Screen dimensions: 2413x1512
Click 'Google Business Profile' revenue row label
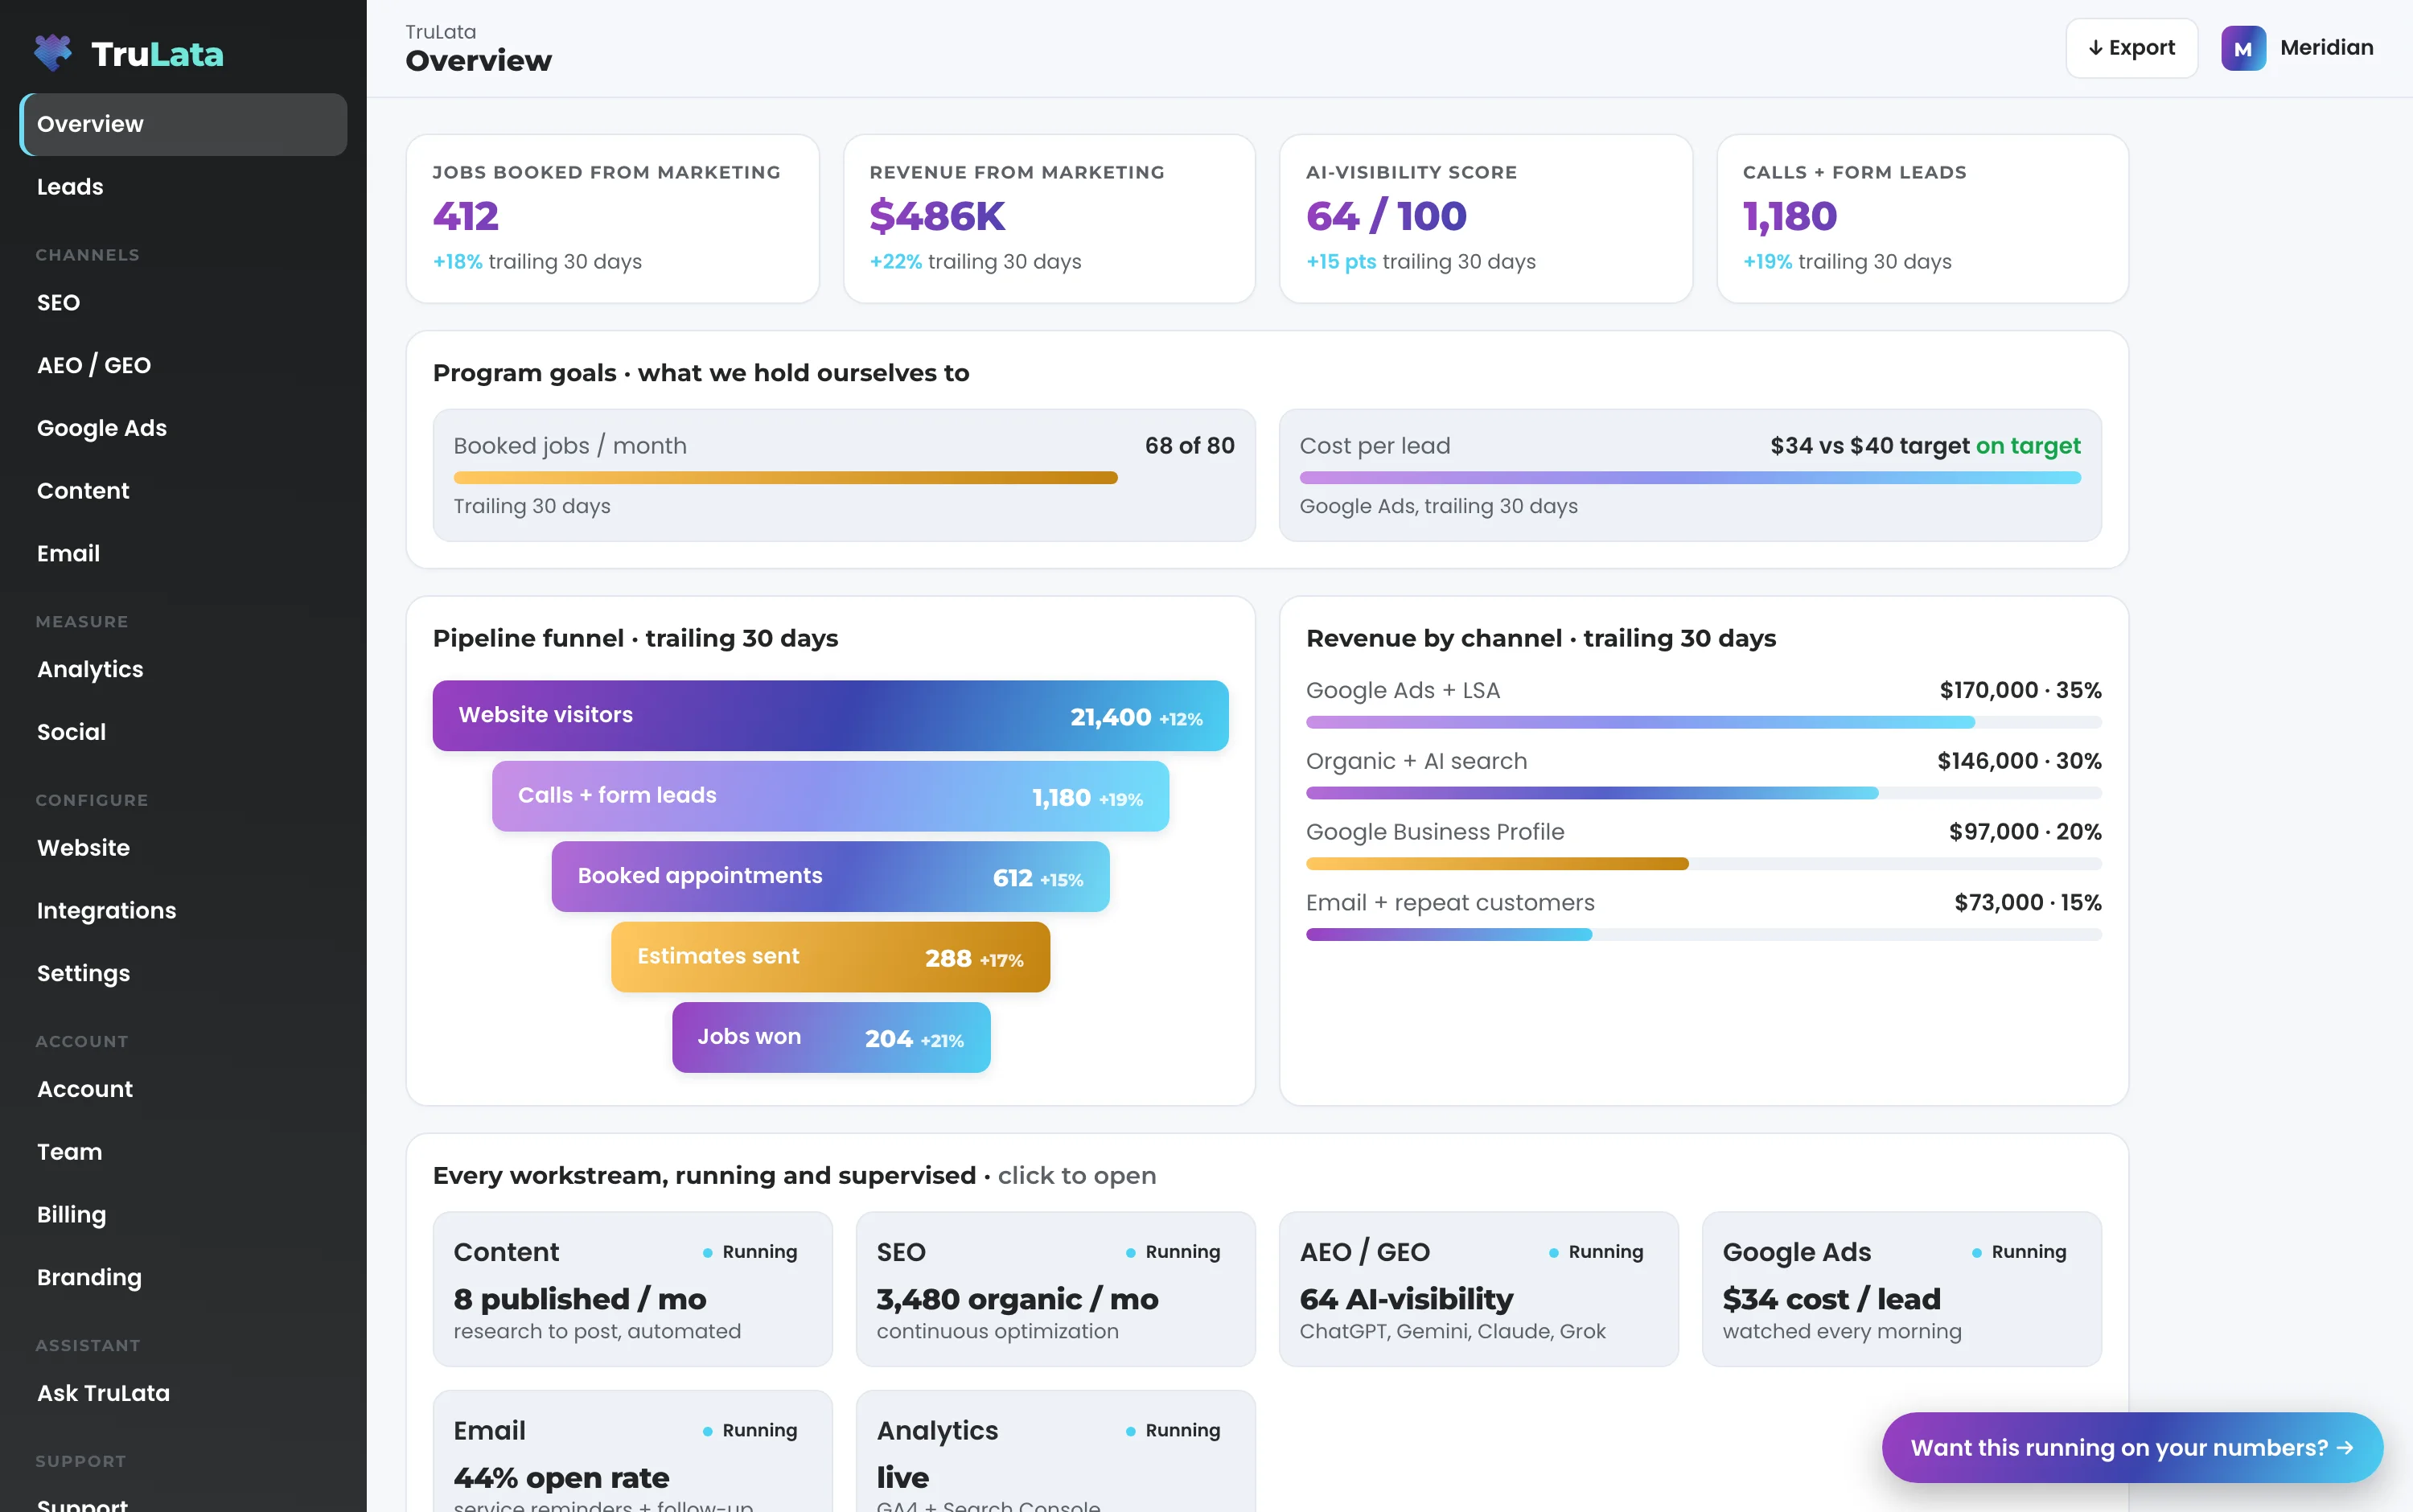[1434, 832]
